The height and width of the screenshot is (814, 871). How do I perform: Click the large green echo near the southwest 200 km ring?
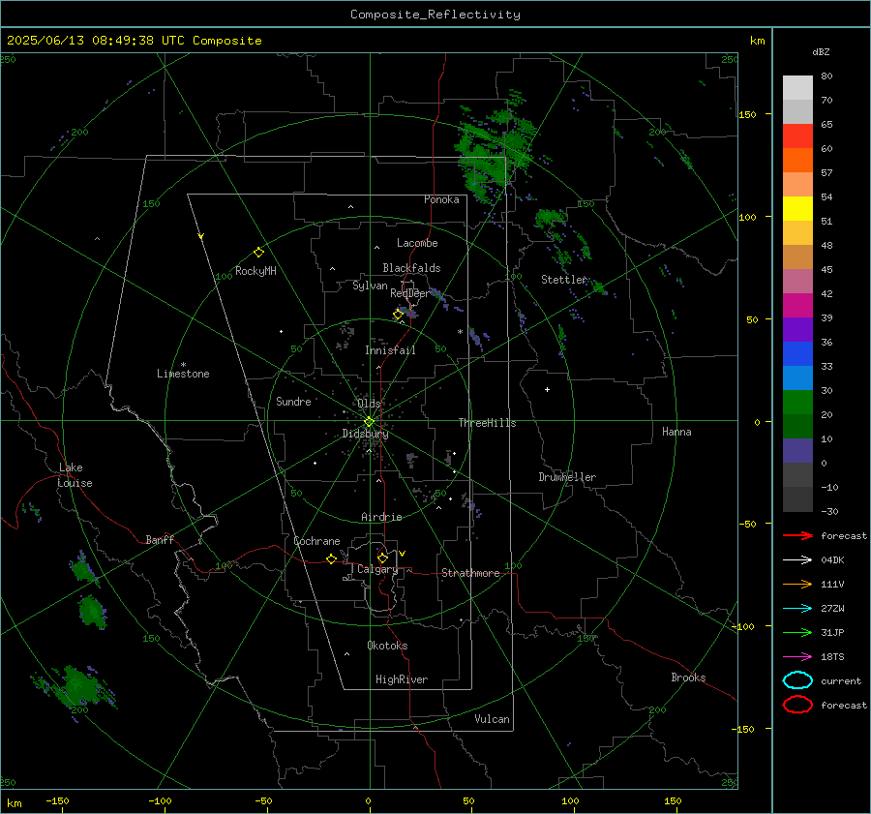[x=77, y=687]
